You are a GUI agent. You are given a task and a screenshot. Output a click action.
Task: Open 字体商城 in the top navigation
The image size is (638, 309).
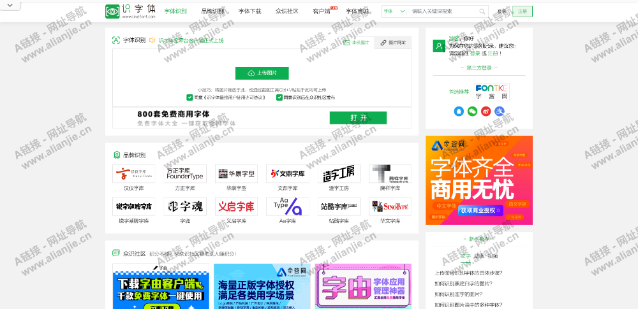357,11
